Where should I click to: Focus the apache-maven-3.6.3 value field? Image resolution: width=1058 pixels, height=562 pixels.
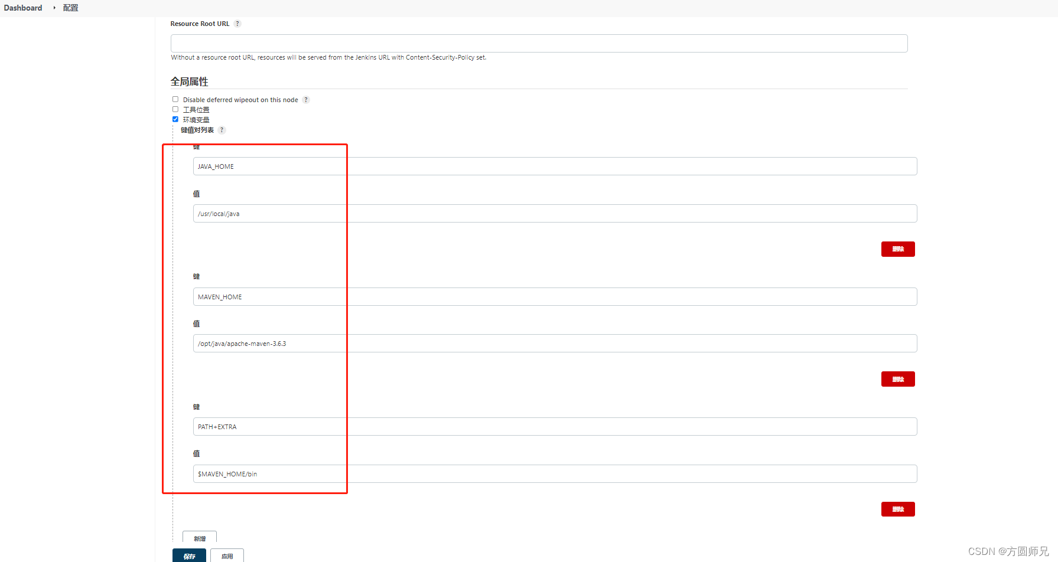555,344
